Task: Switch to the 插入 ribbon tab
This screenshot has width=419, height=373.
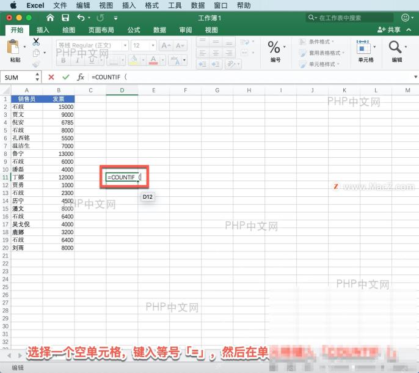Action: 43,30
